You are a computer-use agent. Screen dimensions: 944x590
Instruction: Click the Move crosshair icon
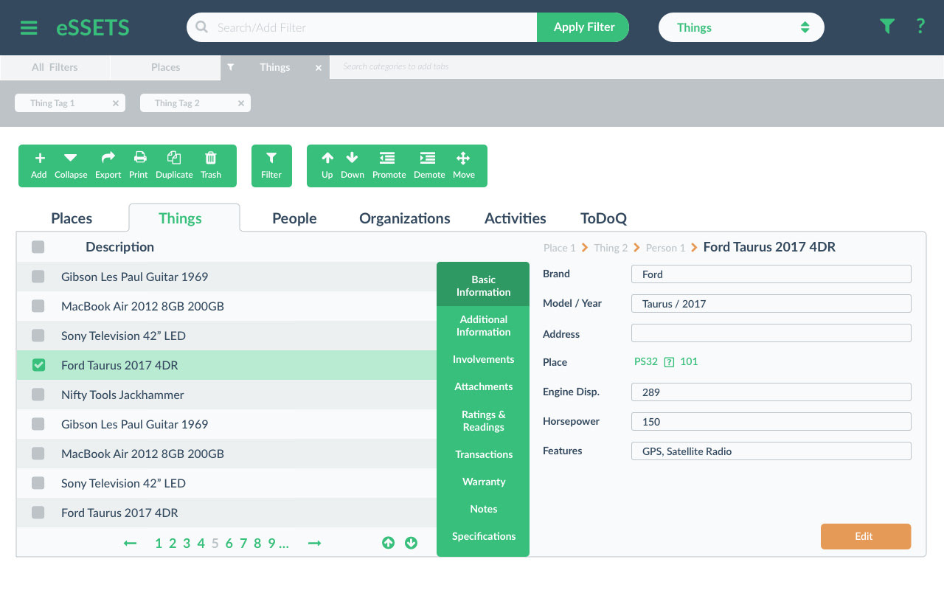(463, 158)
